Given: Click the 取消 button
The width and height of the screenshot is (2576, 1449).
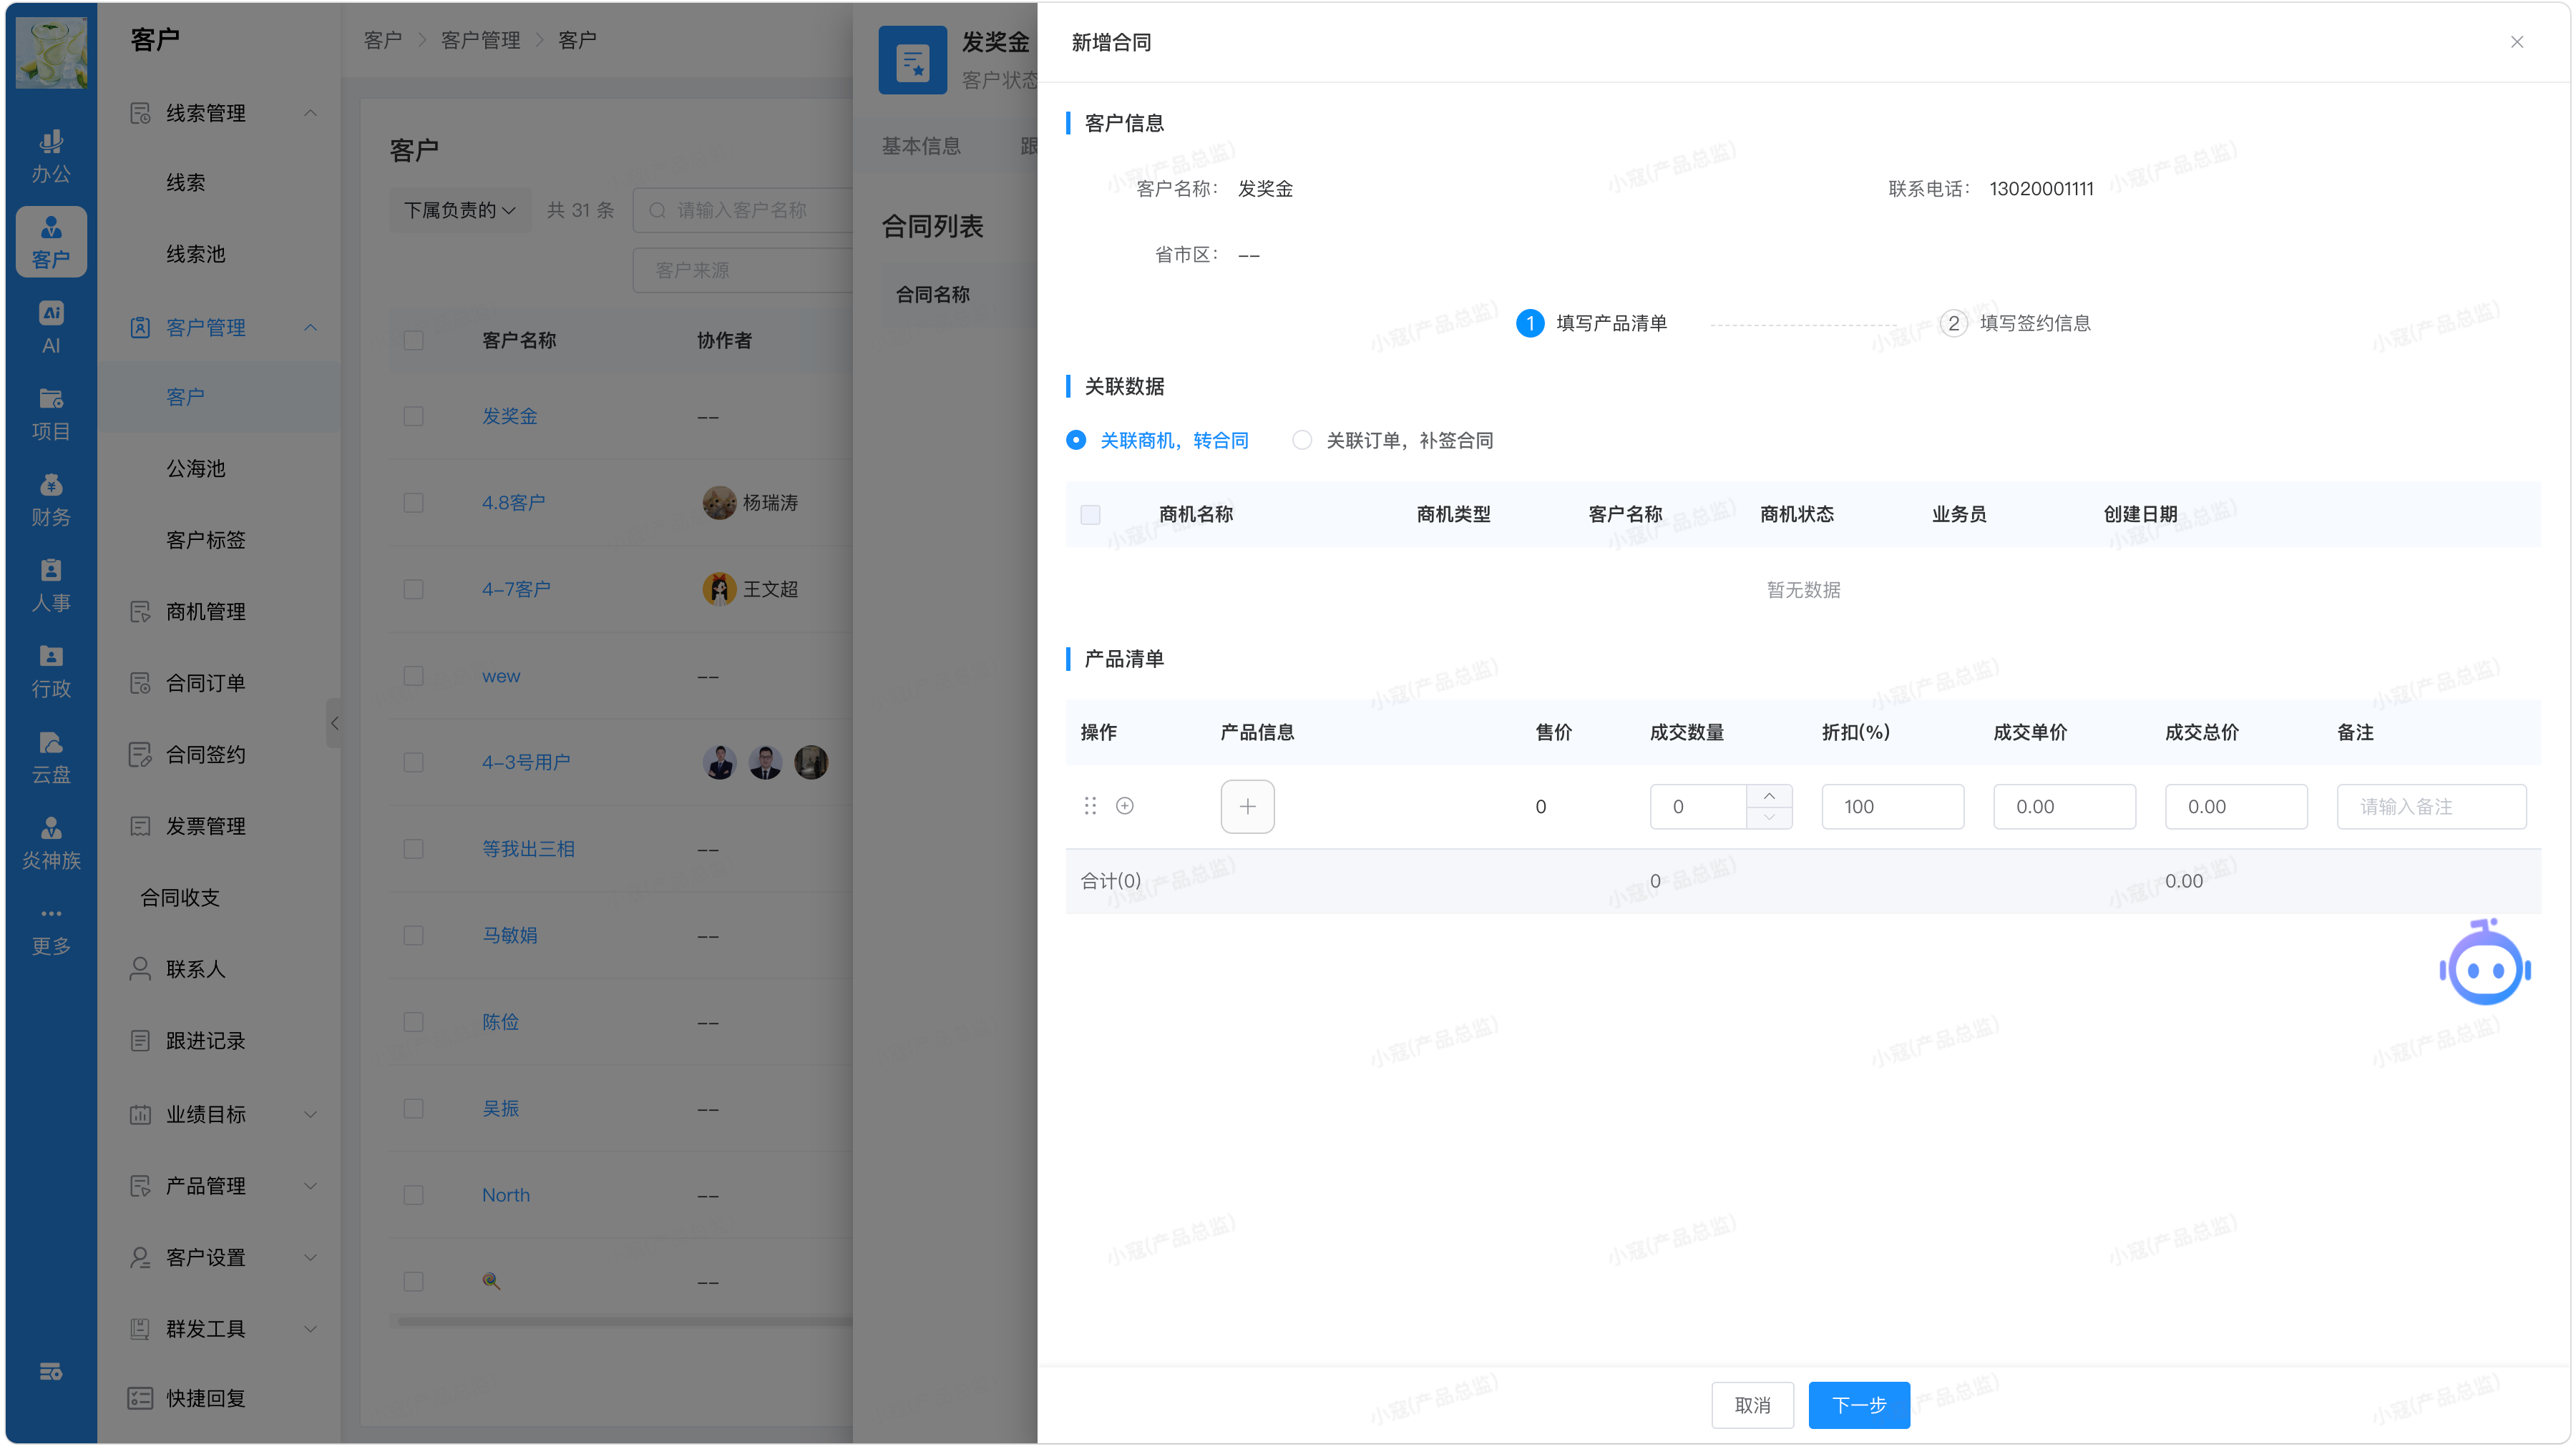Looking at the screenshot, I should tap(1752, 1405).
